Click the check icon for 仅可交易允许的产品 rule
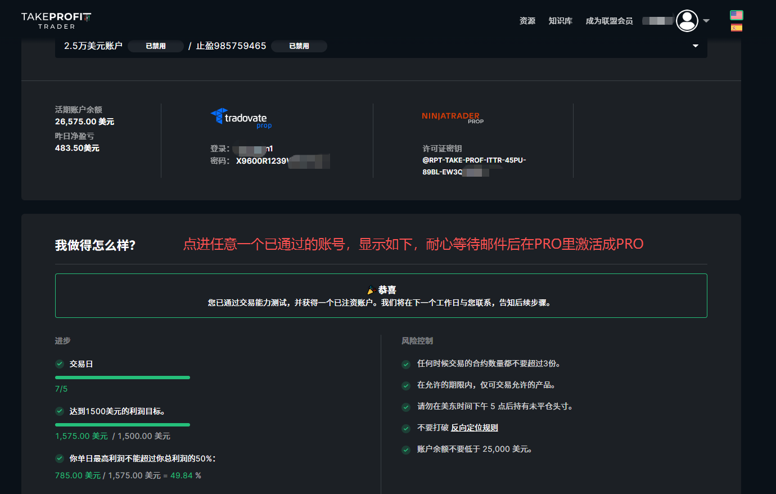 click(x=406, y=385)
